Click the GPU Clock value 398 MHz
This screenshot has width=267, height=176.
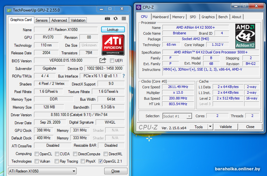[x=44, y=130]
